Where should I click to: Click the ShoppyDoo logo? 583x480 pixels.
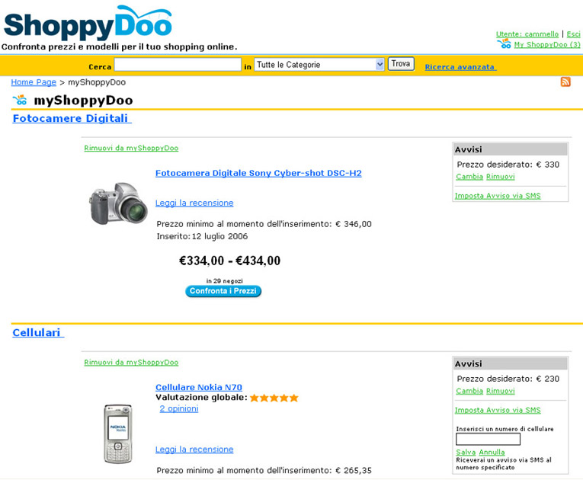(88, 23)
